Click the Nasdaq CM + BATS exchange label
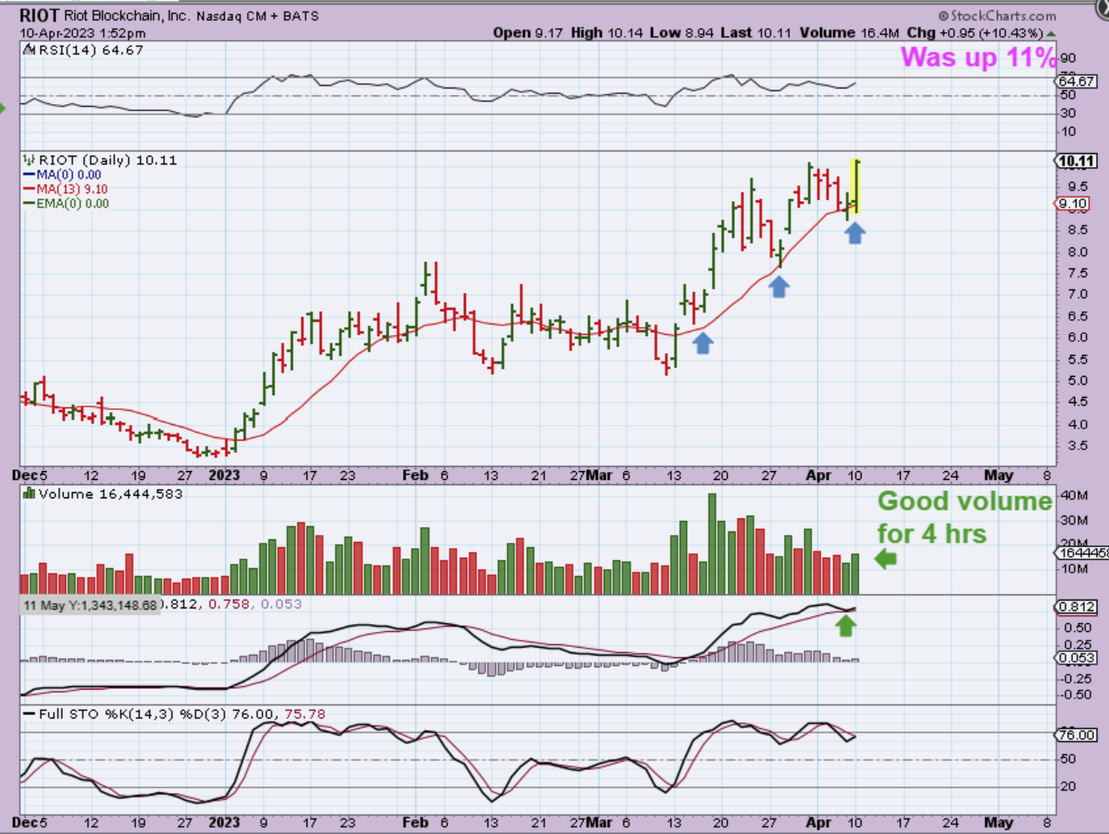The width and height of the screenshot is (1109, 834). point(257,17)
